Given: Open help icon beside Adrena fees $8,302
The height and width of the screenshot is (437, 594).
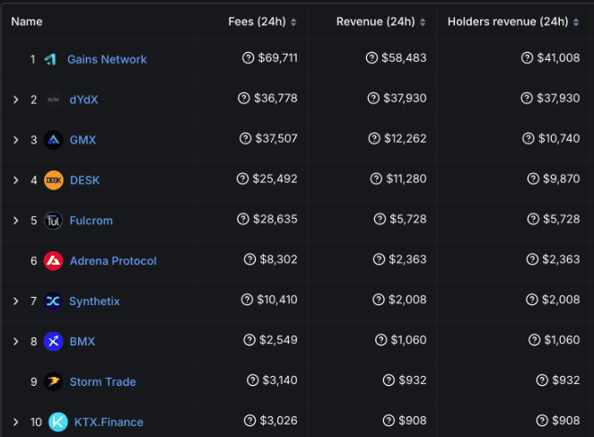Looking at the screenshot, I should click(x=249, y=259).
